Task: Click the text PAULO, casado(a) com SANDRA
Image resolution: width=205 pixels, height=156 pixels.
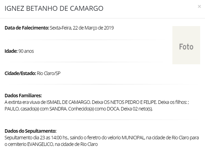Action: [36, 109]
